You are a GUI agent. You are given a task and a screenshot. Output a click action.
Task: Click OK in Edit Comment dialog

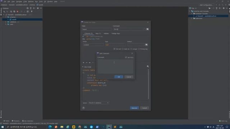(x=119, y=77)
